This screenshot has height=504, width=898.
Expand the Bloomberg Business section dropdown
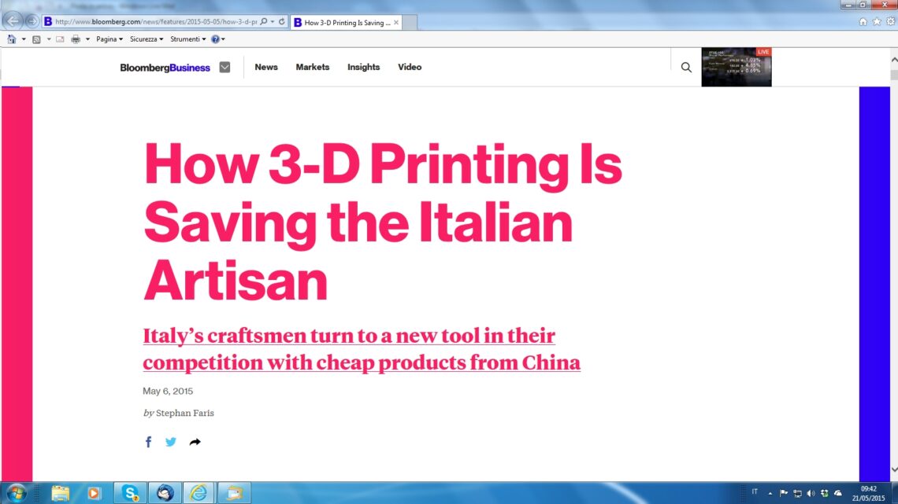pos(224,68)
